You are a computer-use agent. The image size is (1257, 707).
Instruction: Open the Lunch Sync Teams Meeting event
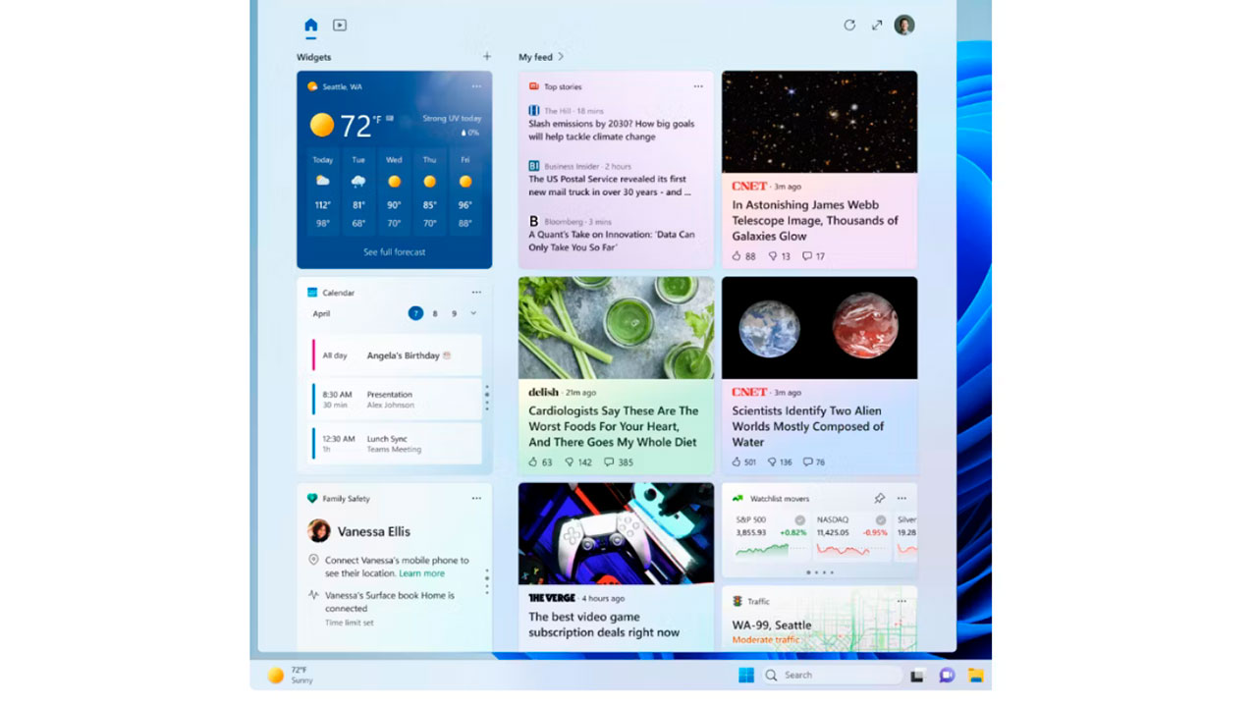pyautogui.click(x=397, y=444)
